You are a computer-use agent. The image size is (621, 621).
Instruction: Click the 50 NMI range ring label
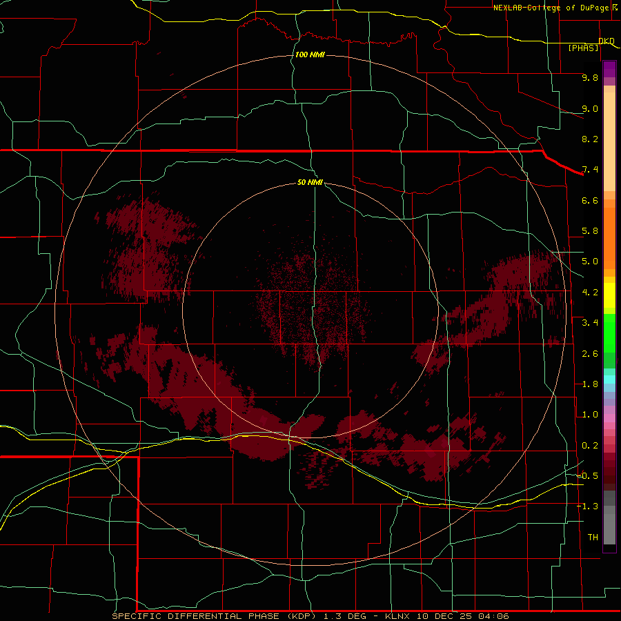tap(310, 182)
